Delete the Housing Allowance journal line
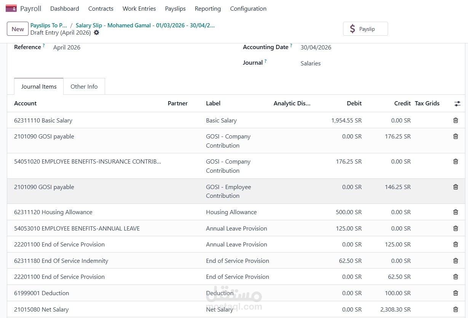Image resolution: width=468 pixels, height=318 pixels. click(455, 212)
